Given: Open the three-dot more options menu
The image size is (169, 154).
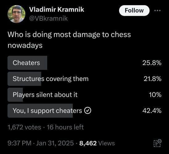Looking at the screenshot, I should (157, 10).
